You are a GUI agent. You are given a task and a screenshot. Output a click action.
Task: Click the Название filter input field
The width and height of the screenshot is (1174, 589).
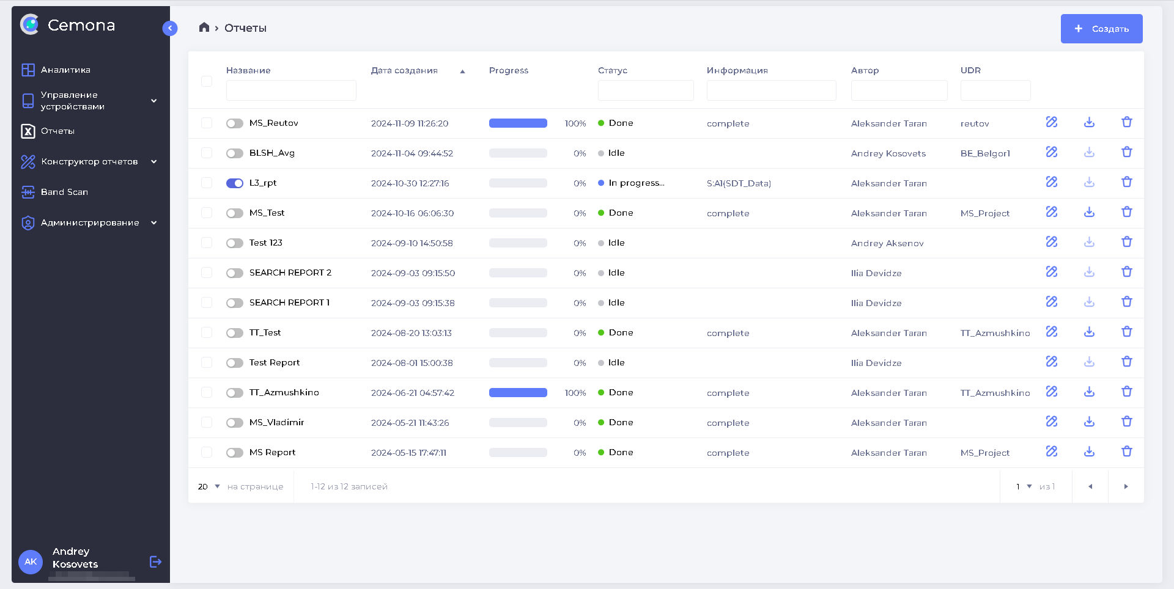coord(291,90)
